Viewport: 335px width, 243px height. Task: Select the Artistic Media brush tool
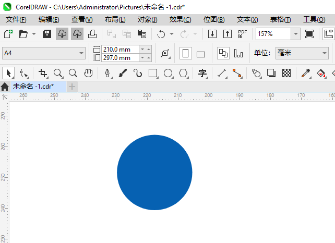pos(123,73)
